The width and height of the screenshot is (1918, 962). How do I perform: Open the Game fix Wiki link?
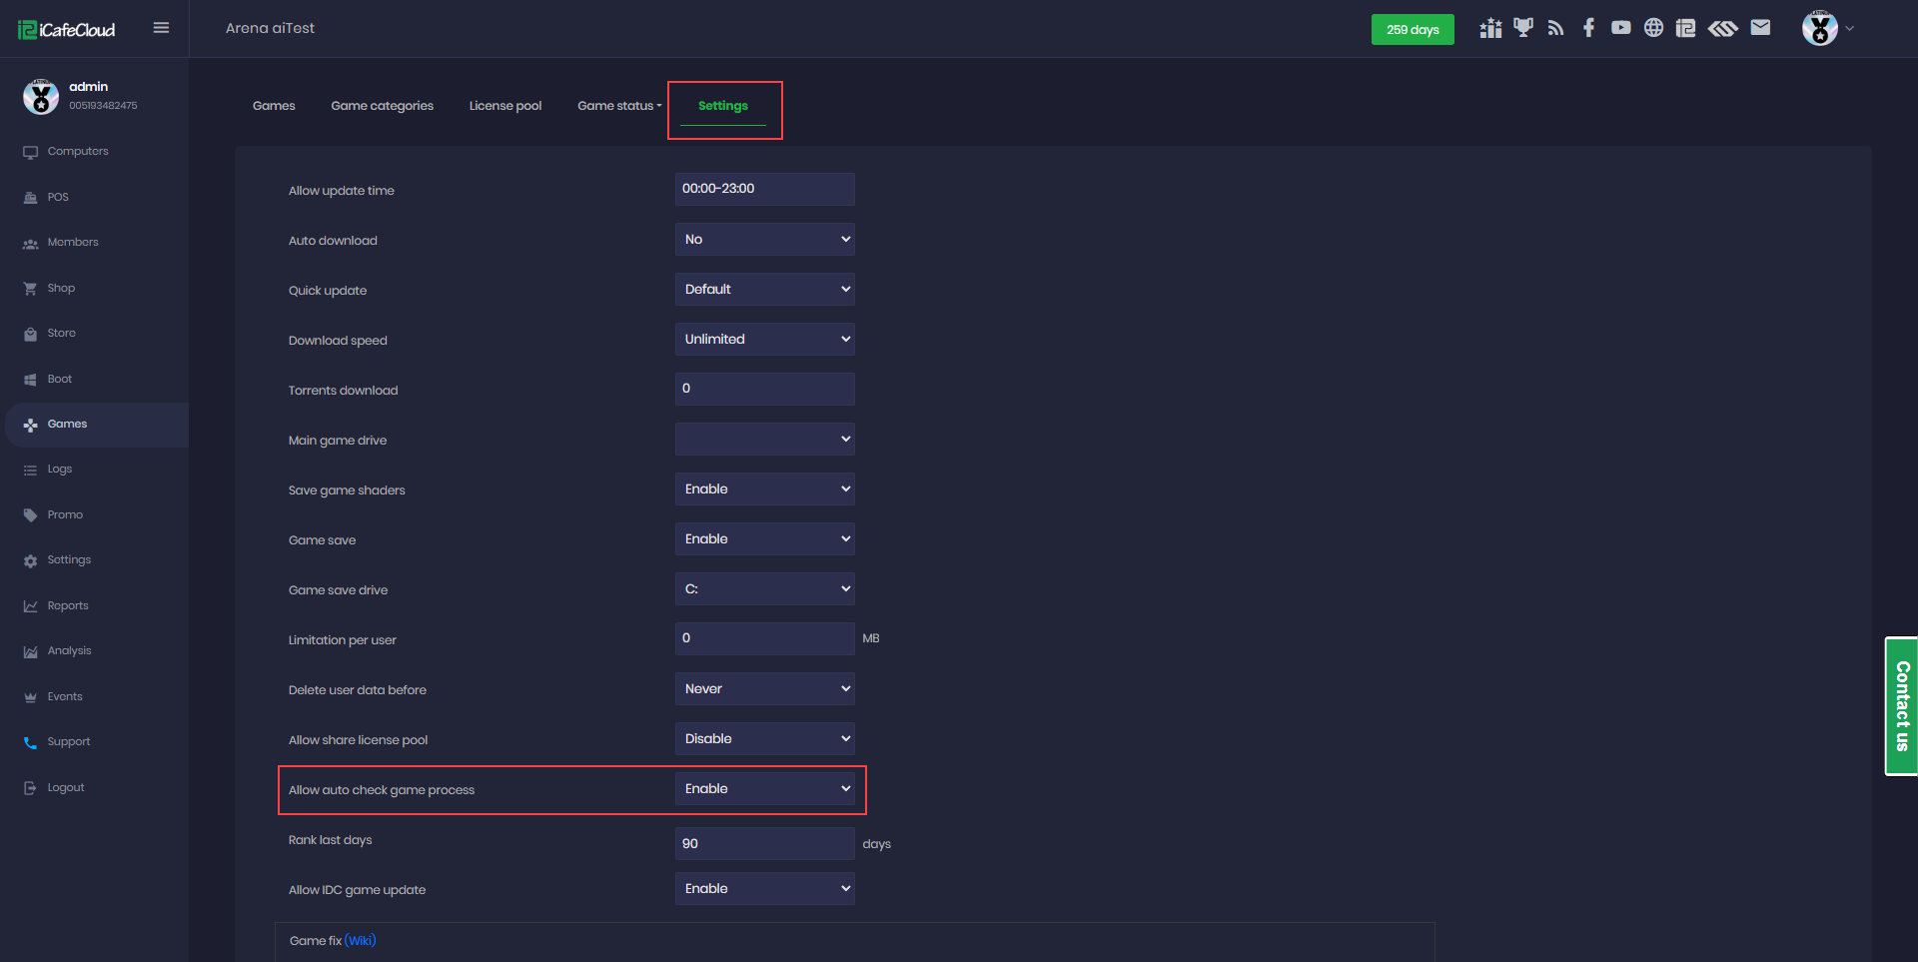(361, 941)
